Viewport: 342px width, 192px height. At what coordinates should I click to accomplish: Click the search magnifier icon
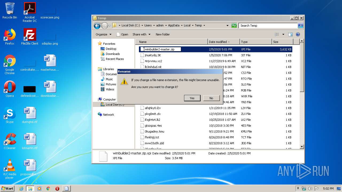[301, 26]
